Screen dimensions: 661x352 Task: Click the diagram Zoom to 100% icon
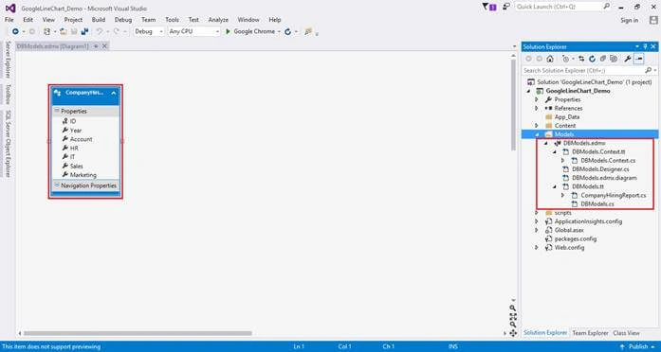coord(513,316)
